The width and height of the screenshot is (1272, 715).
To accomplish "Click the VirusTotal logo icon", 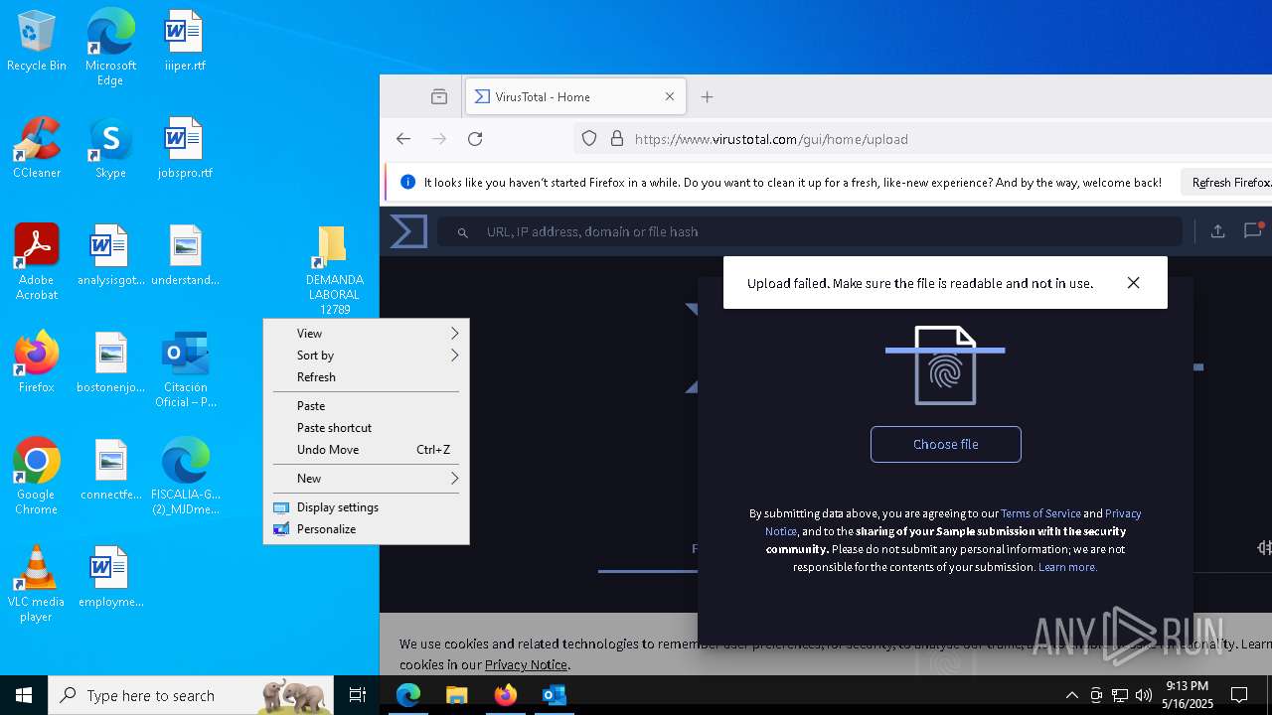I will (x=408, y=231).
